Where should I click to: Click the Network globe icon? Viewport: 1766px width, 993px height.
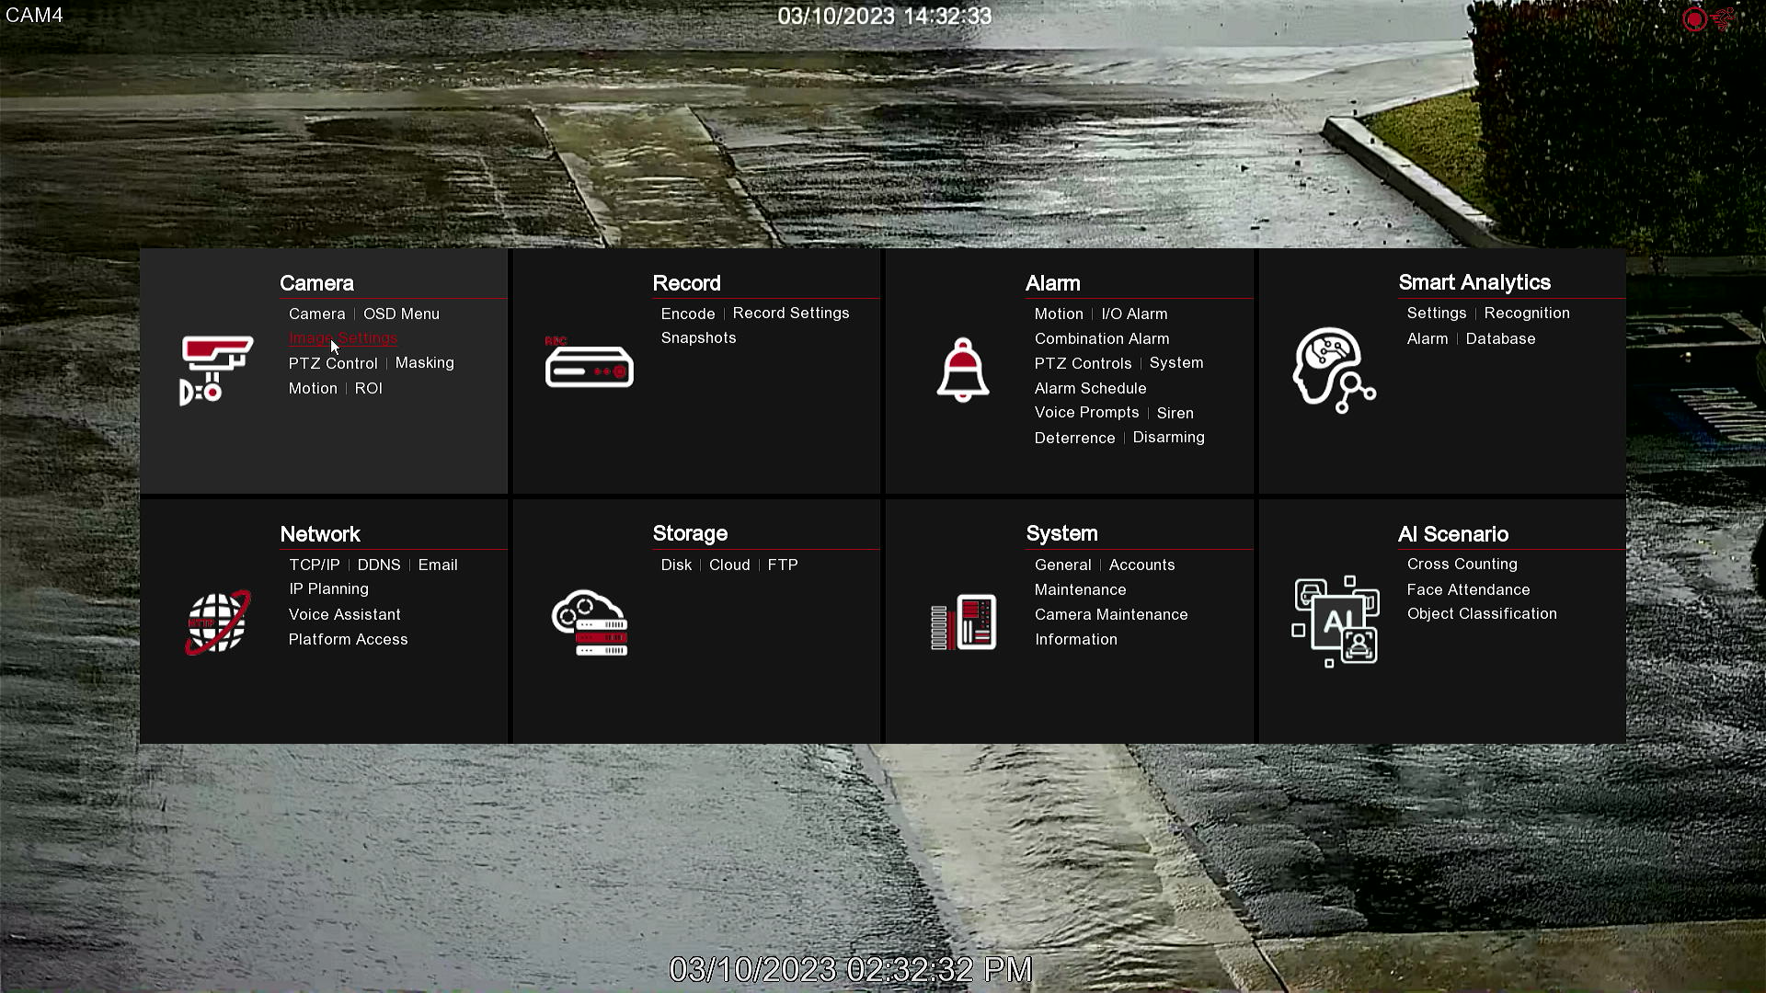click(x=217, y=622)
